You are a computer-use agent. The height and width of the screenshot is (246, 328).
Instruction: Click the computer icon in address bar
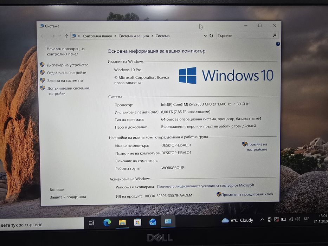[x=73, y=36]
